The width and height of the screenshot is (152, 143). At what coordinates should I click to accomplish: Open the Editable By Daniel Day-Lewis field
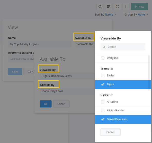67,91
